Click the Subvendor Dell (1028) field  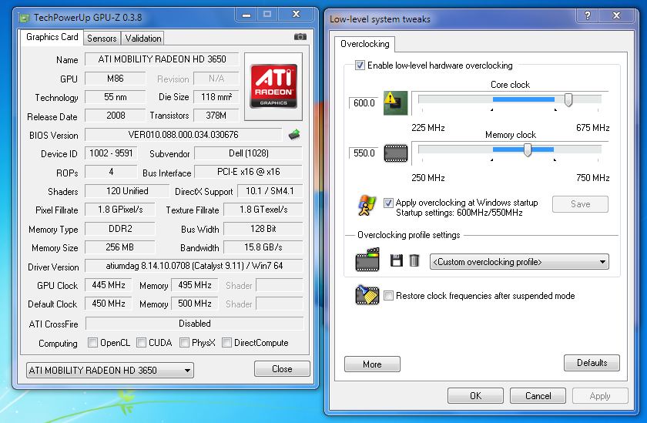point(248,153)
